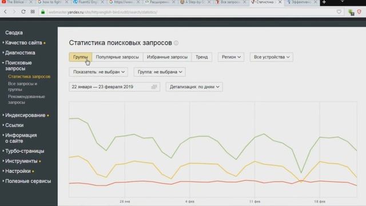Click the browser address bar URL
Viewport: 366px width, 206px height.
(x=103, y=12)
